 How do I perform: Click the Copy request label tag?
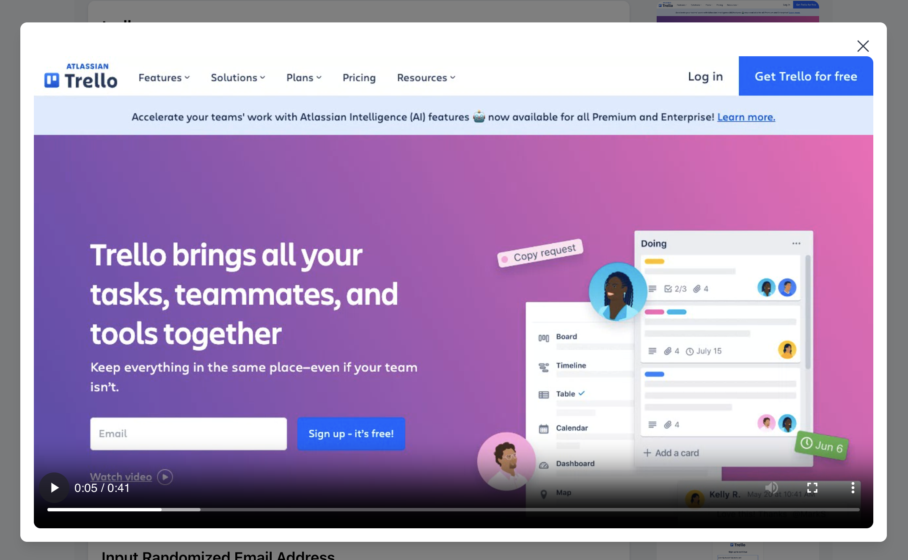540,253
